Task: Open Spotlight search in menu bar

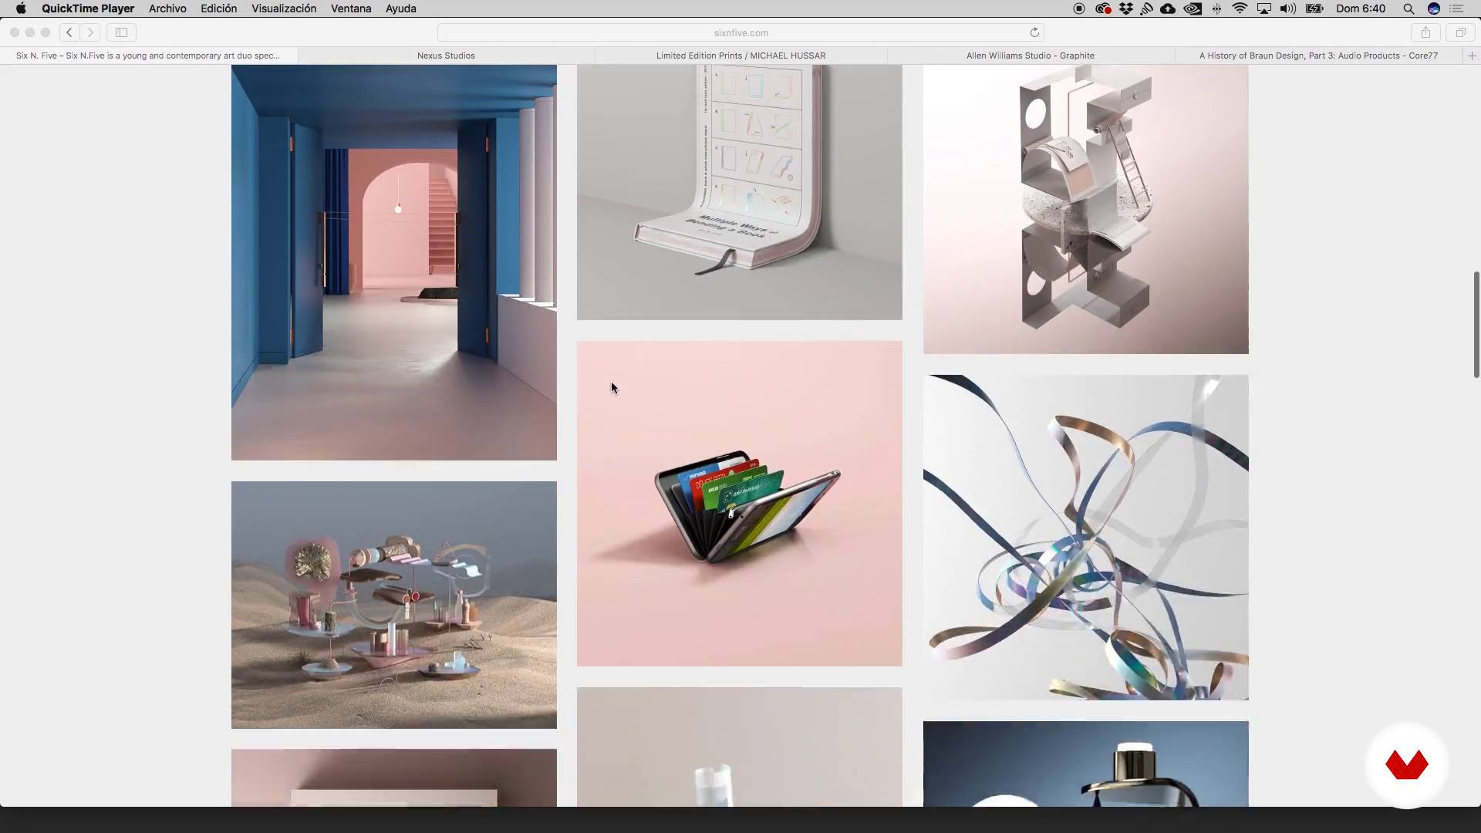Action: pos(1408,8)
